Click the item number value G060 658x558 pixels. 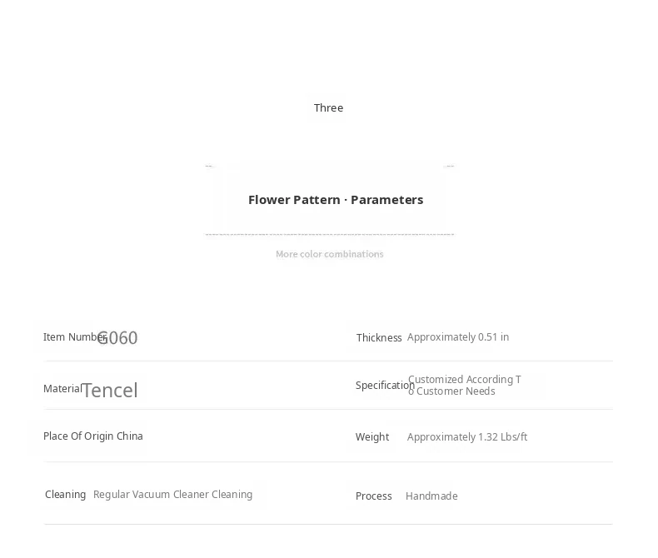click(x=117, y=338)
